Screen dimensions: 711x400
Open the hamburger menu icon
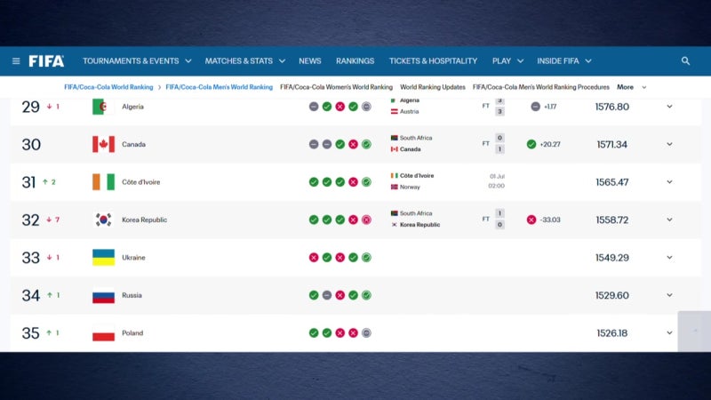point(16,60)
